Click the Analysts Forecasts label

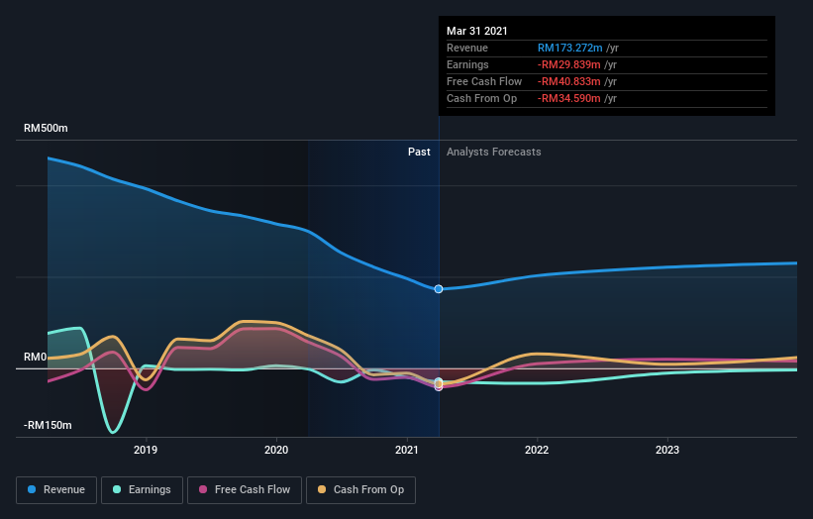click(493, 152)
